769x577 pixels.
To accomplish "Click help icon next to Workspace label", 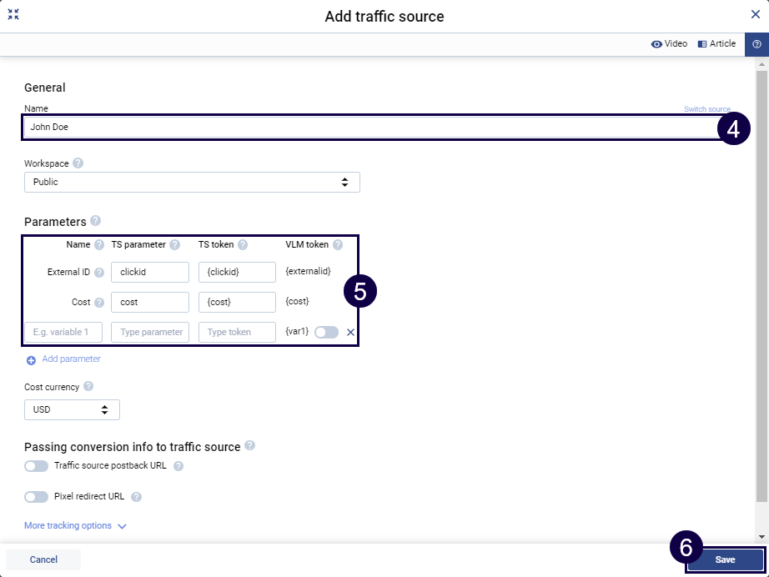I will [x=78, y=163].
